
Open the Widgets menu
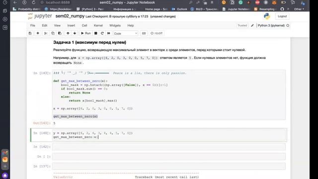(115, 25)
